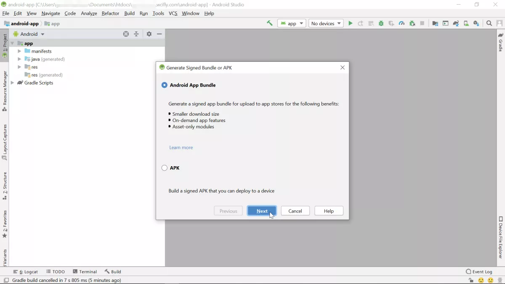Screen dimensions: 505x284
Task: Open the TODO tool window tab
Action: 56,272
